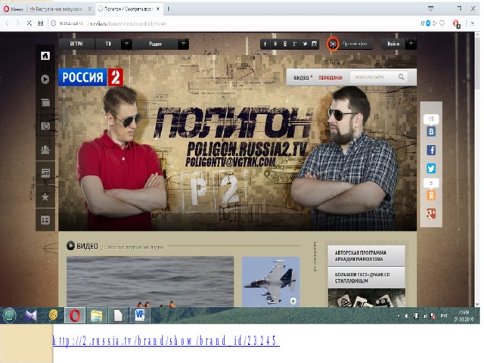This screenshot has width=484, height=363.
Task: Click the play video sidebar icon
Action: tap(45, 79)
